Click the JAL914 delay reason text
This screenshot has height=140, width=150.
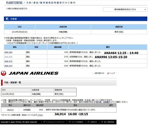[x=71, y=110]
